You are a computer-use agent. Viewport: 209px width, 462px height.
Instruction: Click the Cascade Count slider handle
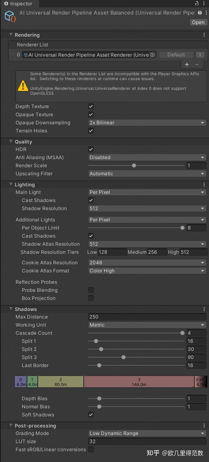(x=182, y=333)
